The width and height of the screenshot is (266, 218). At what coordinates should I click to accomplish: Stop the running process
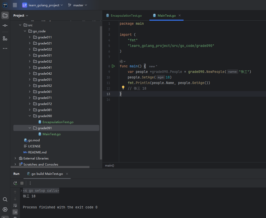[x=22, y=183]
